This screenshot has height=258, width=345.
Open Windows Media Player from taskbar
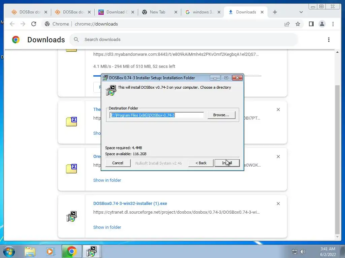point(51,251)
